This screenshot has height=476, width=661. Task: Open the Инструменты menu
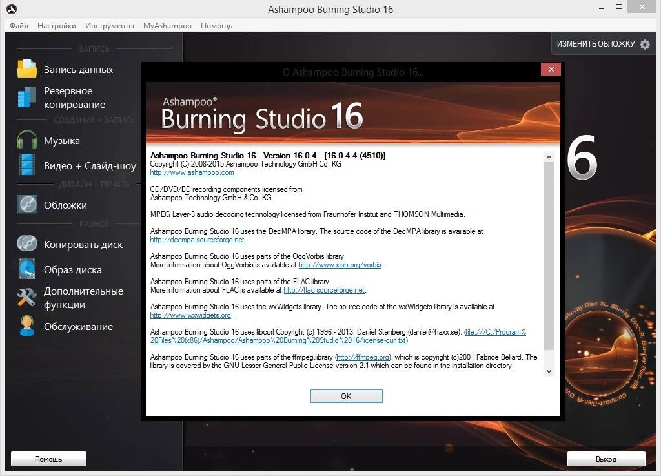click(110, 26)
